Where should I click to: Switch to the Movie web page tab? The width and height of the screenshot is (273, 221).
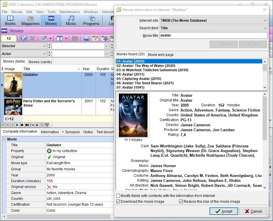coord(161,54)
